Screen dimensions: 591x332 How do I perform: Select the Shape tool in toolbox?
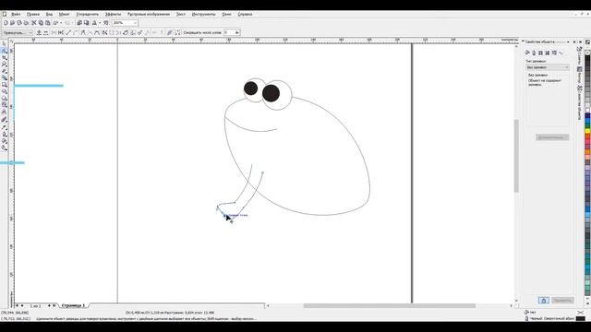pos(4,51)
